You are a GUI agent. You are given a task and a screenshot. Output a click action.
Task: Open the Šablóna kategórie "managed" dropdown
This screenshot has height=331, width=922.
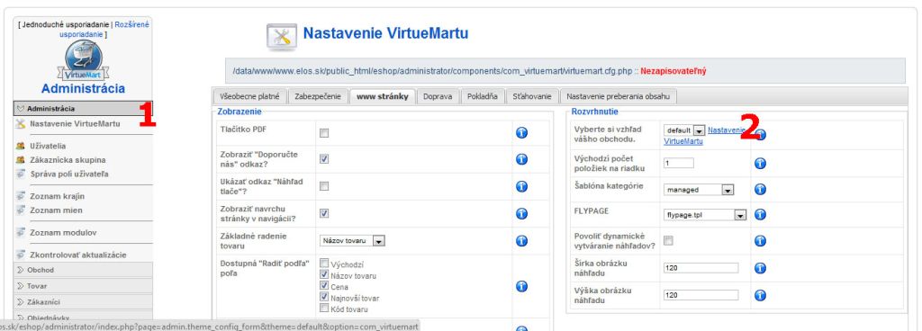699,190
